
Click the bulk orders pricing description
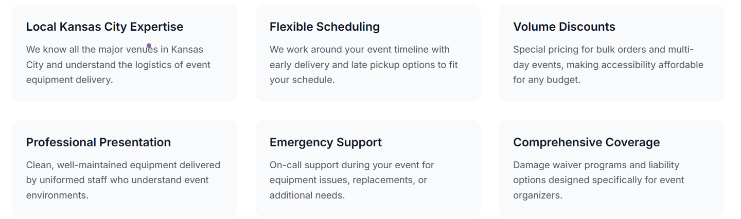(608, 65)
